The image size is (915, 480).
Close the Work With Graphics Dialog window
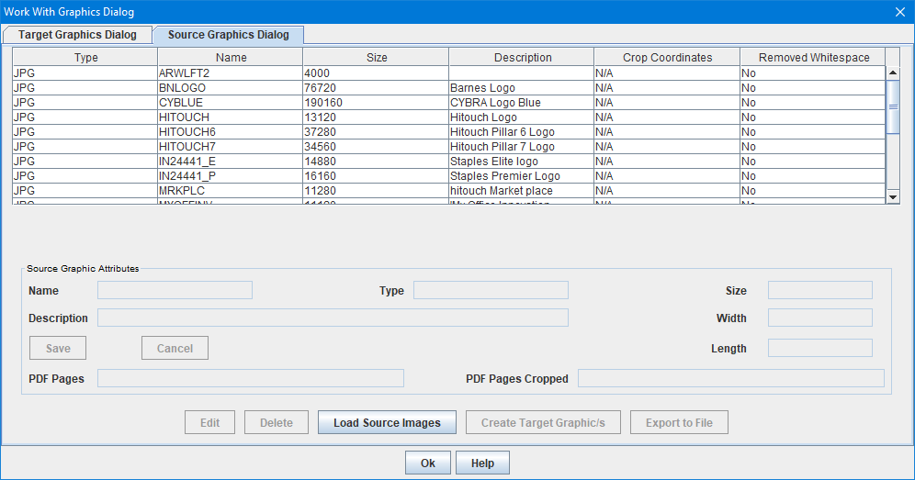click(899, 12)
